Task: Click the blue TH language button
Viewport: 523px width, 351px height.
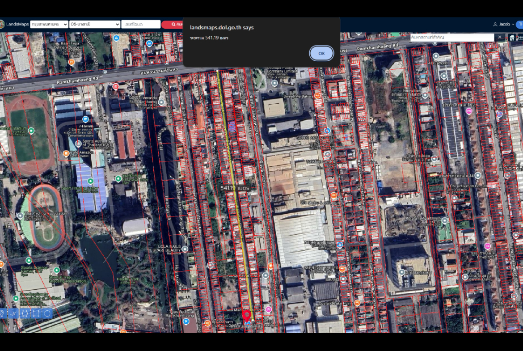Action: pyautogui.click(x=520, y=24)
